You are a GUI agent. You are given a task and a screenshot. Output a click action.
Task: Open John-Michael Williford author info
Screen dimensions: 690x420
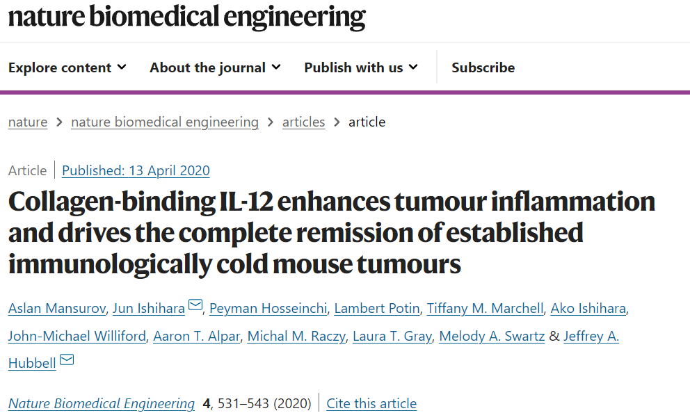[x=77, y=336]
